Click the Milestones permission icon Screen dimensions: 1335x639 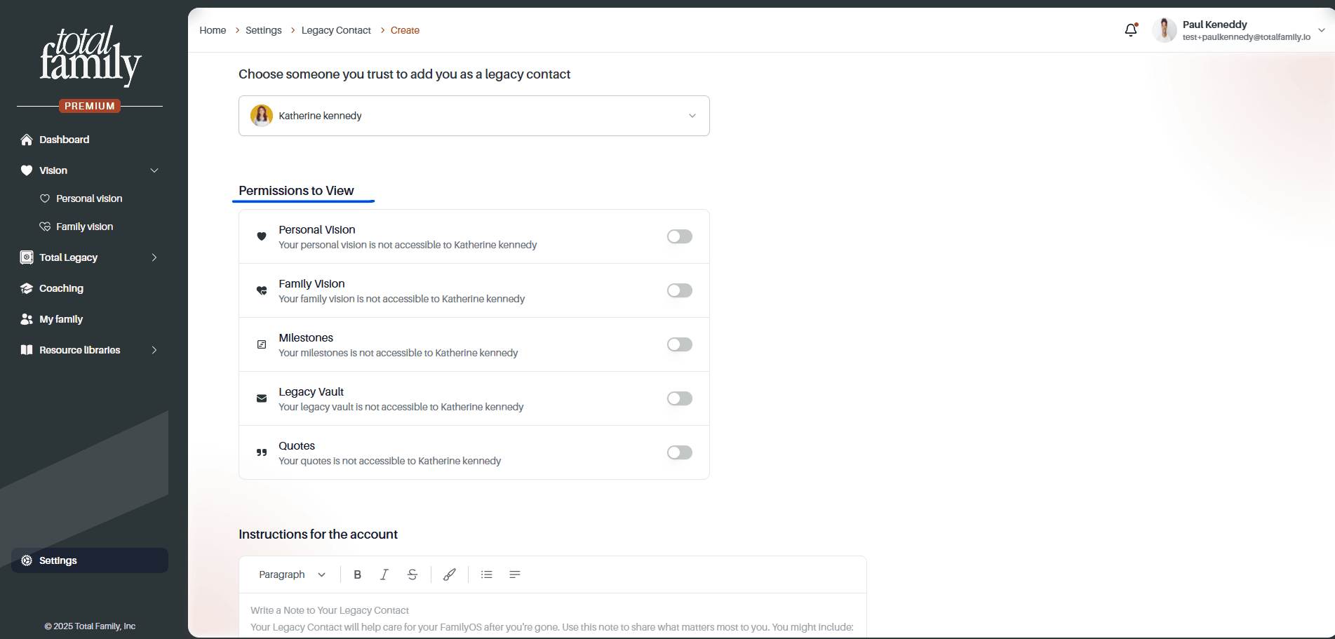262,344
